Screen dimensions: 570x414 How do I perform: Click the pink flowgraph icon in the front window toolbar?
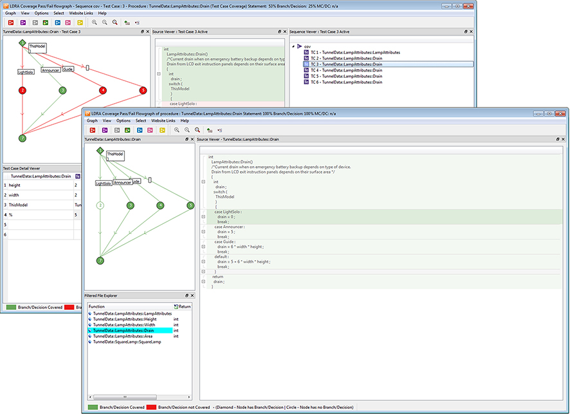[x=150, y=130]
